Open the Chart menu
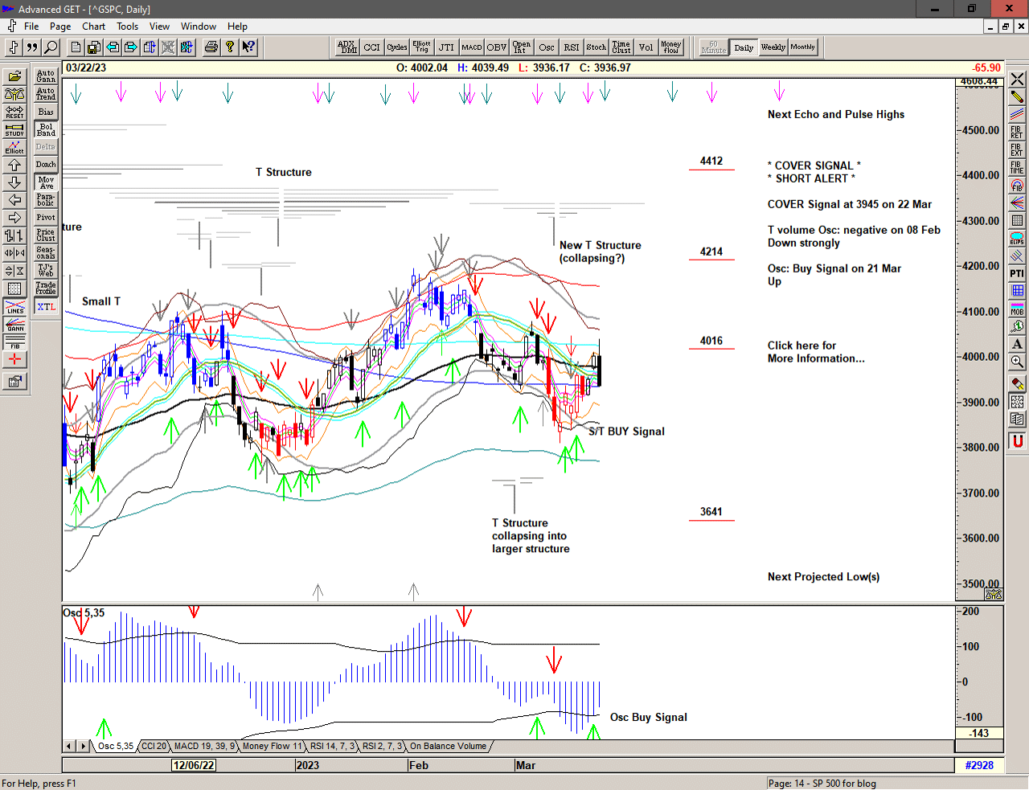The height and width of the screenshot is (790, 1029). (93, 27)
